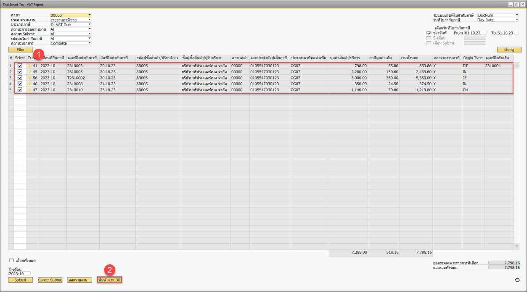This screenshot has height=292, width=527.
Task: Click the refresh icon at bottom right
Action: pyautogui.click(x=517, y=279)
